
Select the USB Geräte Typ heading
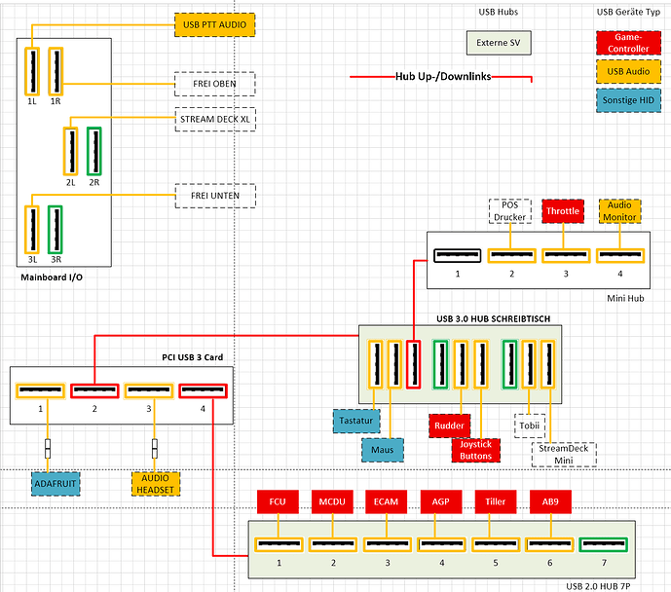pyautogui.click(x=628, y=13)
